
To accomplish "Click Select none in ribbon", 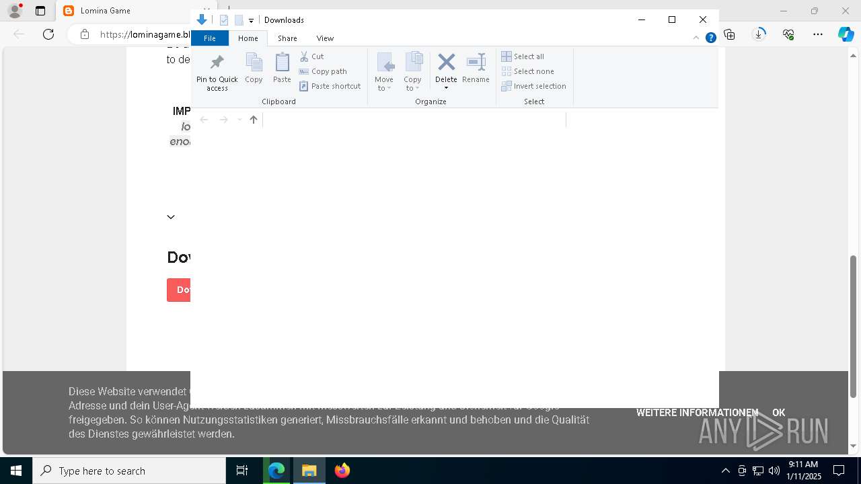I will pos(527,71).
